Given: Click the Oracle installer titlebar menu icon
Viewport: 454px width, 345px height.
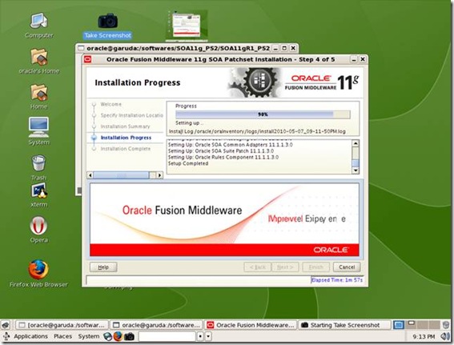Looking at the screenshot, I should [x=87, y=59].
